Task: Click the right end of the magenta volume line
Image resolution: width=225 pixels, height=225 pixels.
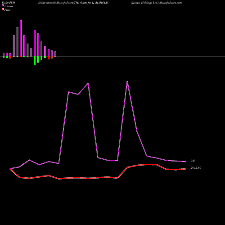Action: [185, 162]
